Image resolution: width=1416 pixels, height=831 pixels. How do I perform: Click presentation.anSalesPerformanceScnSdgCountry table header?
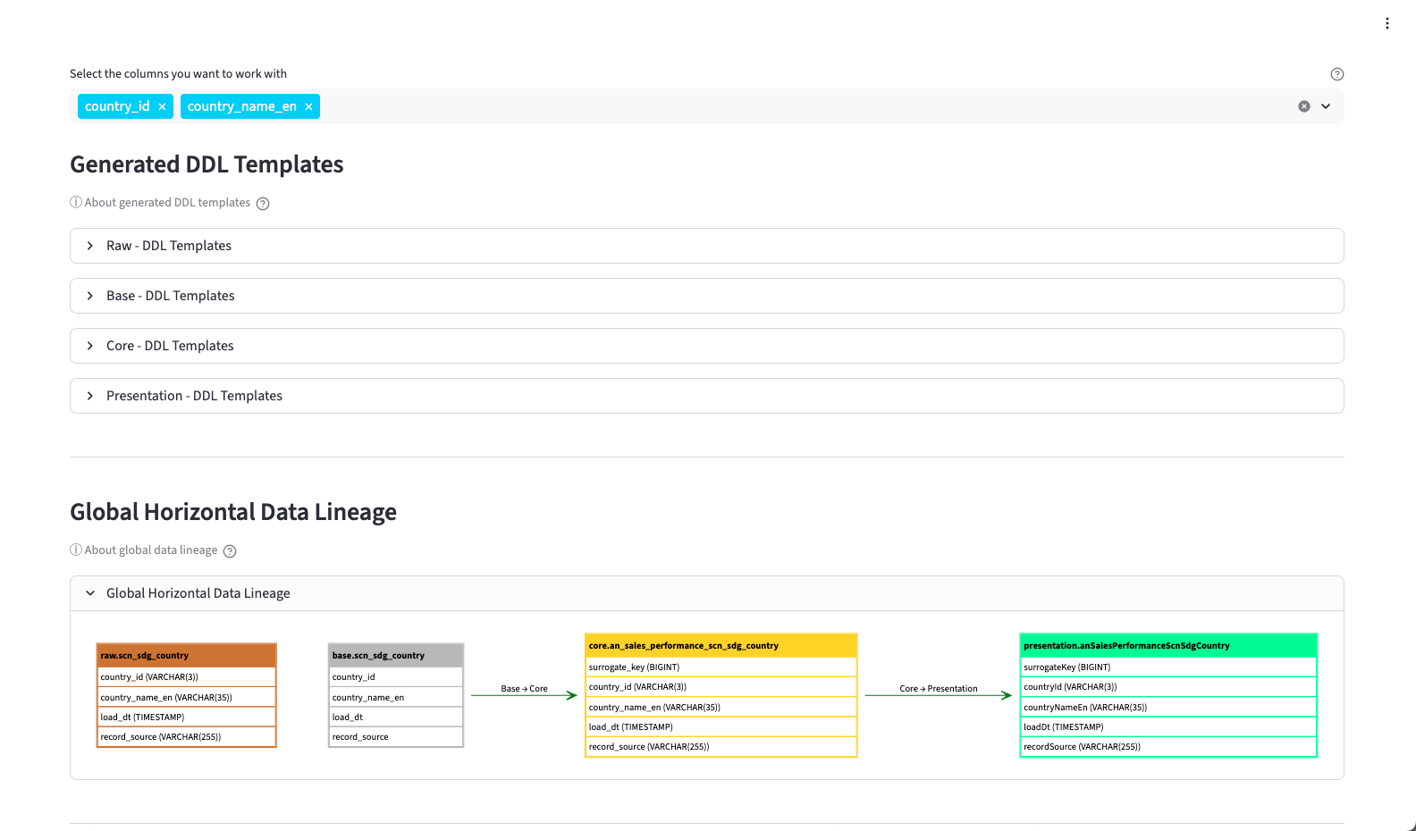[1168, 645]
